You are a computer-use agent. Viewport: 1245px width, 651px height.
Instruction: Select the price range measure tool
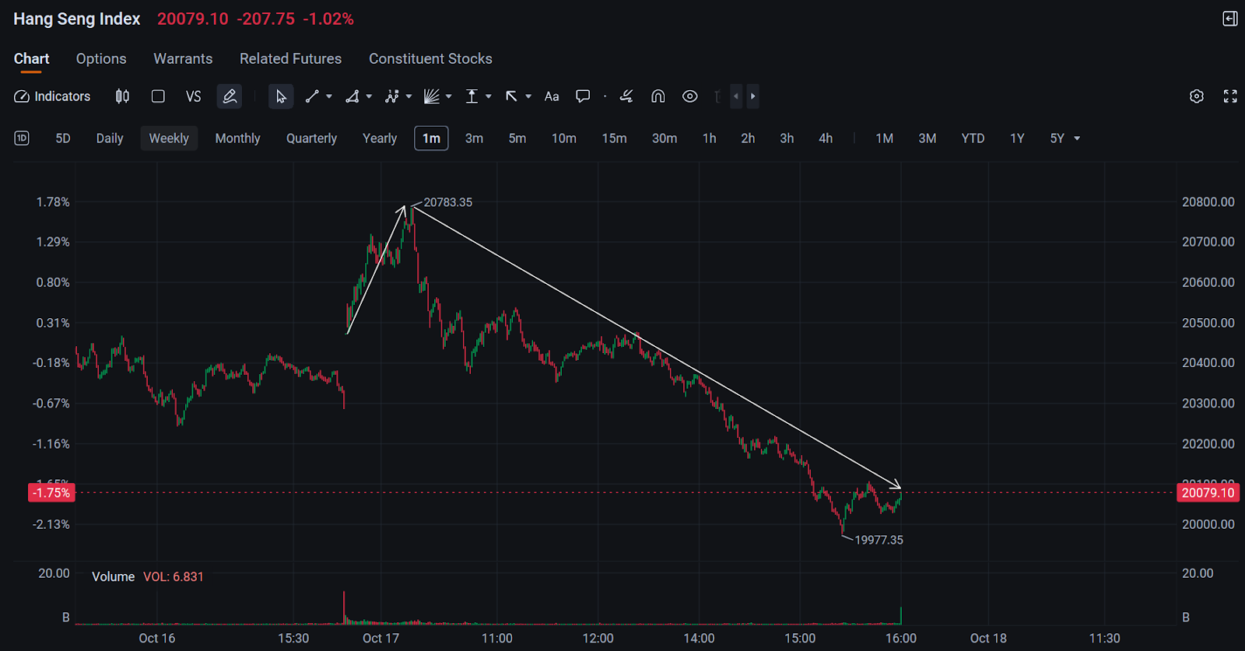(472, 96)
